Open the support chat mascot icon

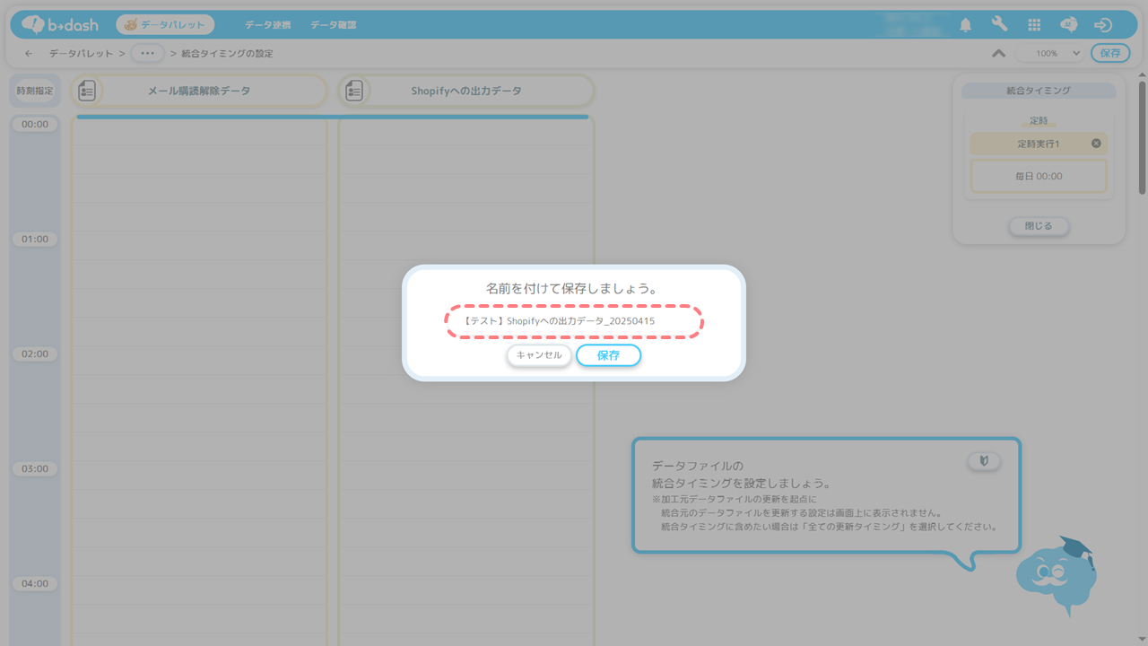click(1068, 25)
